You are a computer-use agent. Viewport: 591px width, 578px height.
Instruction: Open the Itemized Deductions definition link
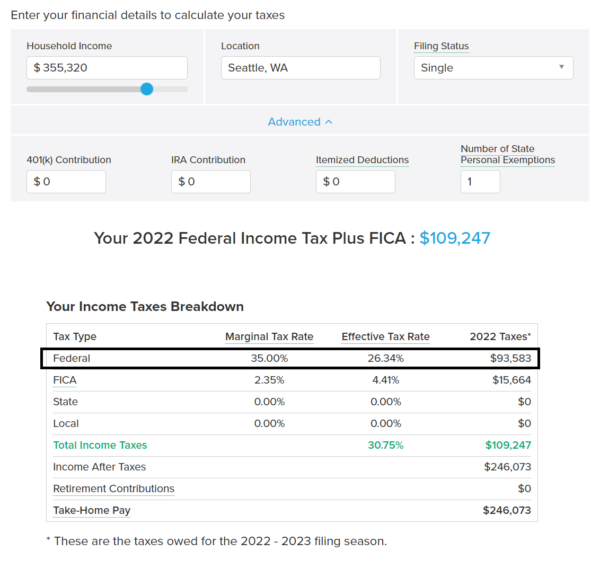(x=362, y=159)
